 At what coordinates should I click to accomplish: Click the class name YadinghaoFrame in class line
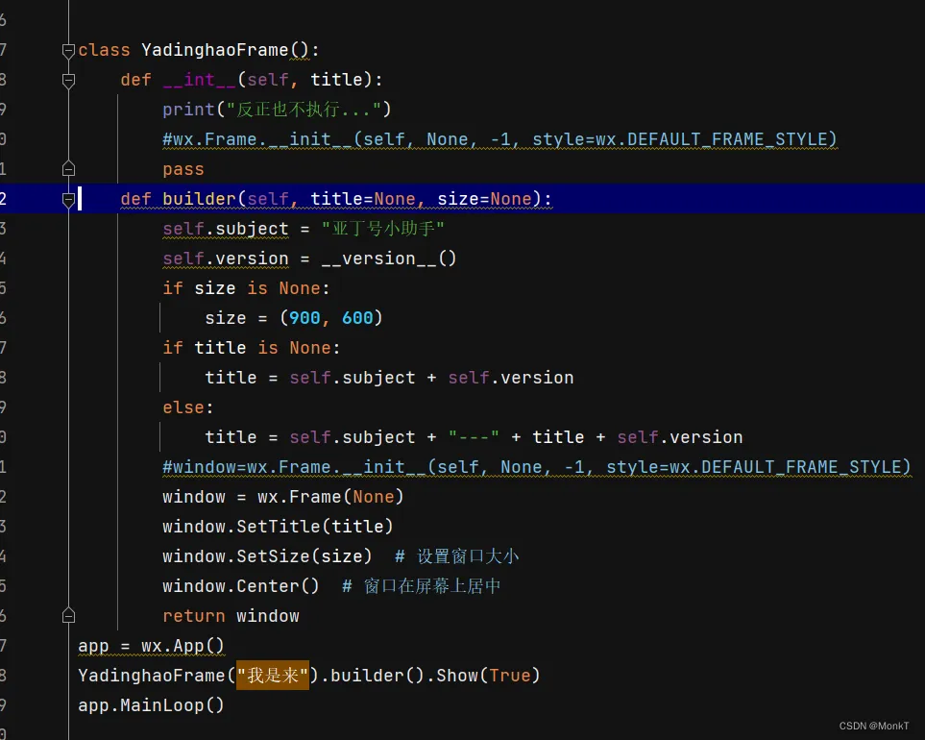[x=215, y=50]
